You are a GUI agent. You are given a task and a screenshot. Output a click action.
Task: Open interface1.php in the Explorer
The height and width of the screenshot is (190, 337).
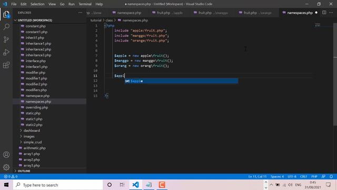[x=36, y=67]
